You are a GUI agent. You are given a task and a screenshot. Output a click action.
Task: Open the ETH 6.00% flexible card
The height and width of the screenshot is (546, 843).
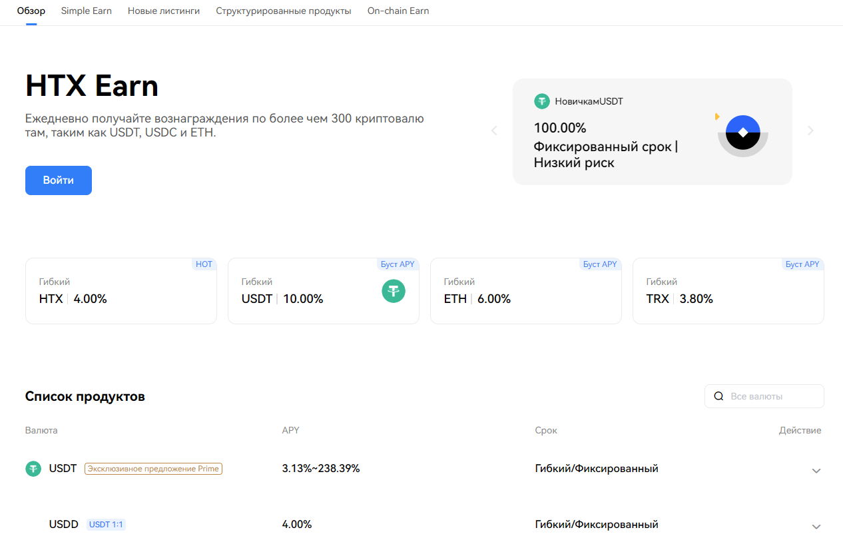point(526,291)
